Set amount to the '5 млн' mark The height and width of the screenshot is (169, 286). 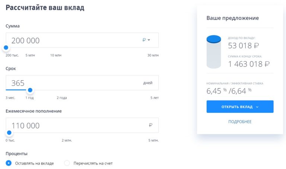[x=30, y=55]
